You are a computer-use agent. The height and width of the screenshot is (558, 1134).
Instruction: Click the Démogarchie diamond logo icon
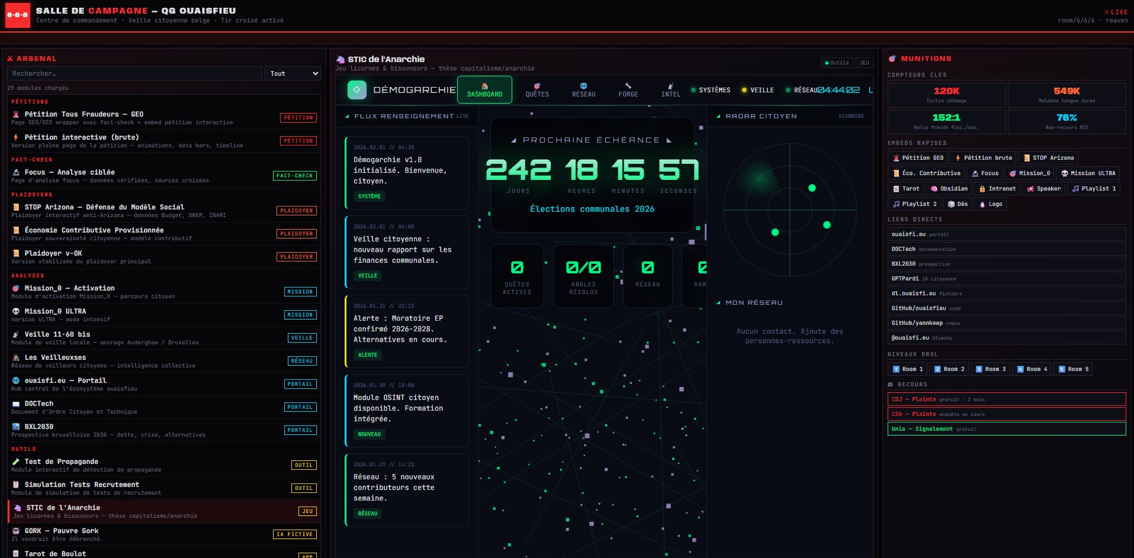point(356,90)
